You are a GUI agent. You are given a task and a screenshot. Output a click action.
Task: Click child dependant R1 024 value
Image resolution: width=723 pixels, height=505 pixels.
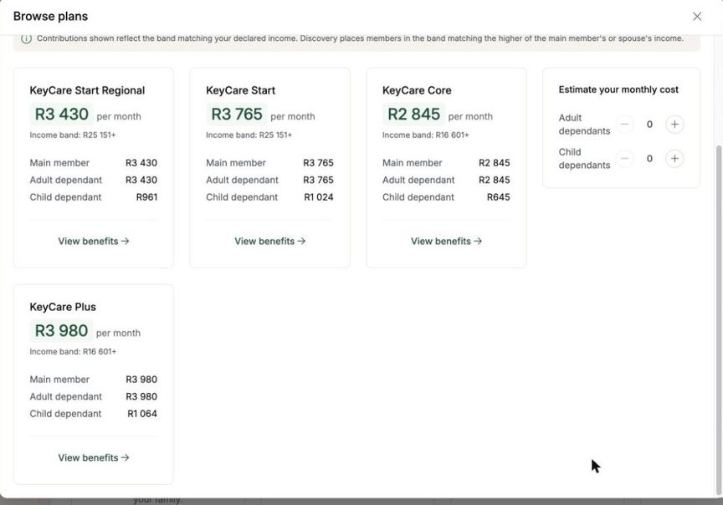pos(319,197)
